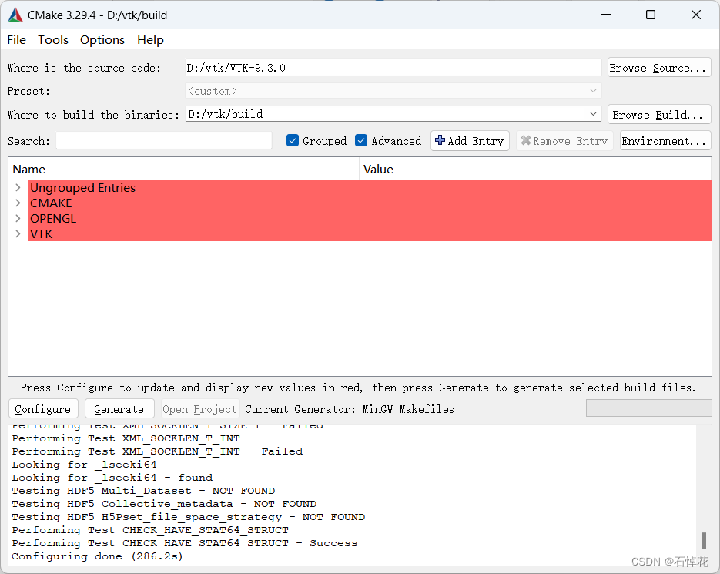Screen dimensions: 720x574
Task: Expand the VTK tree entry
Action: point(17,233)
